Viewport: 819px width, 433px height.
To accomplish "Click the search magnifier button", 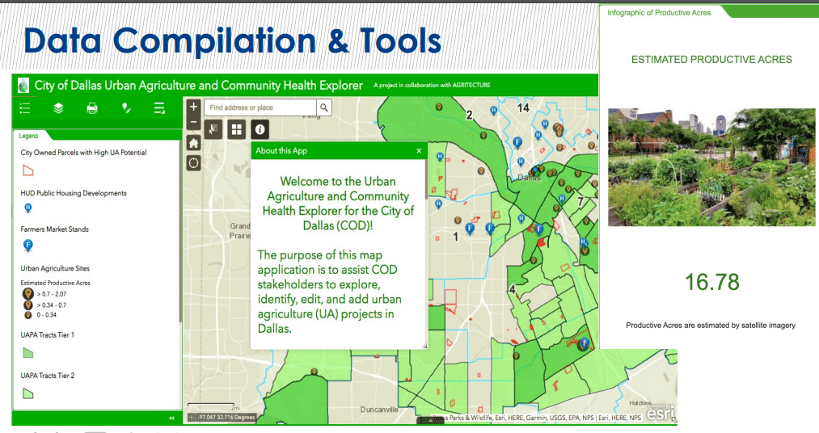I will (323, 107).
